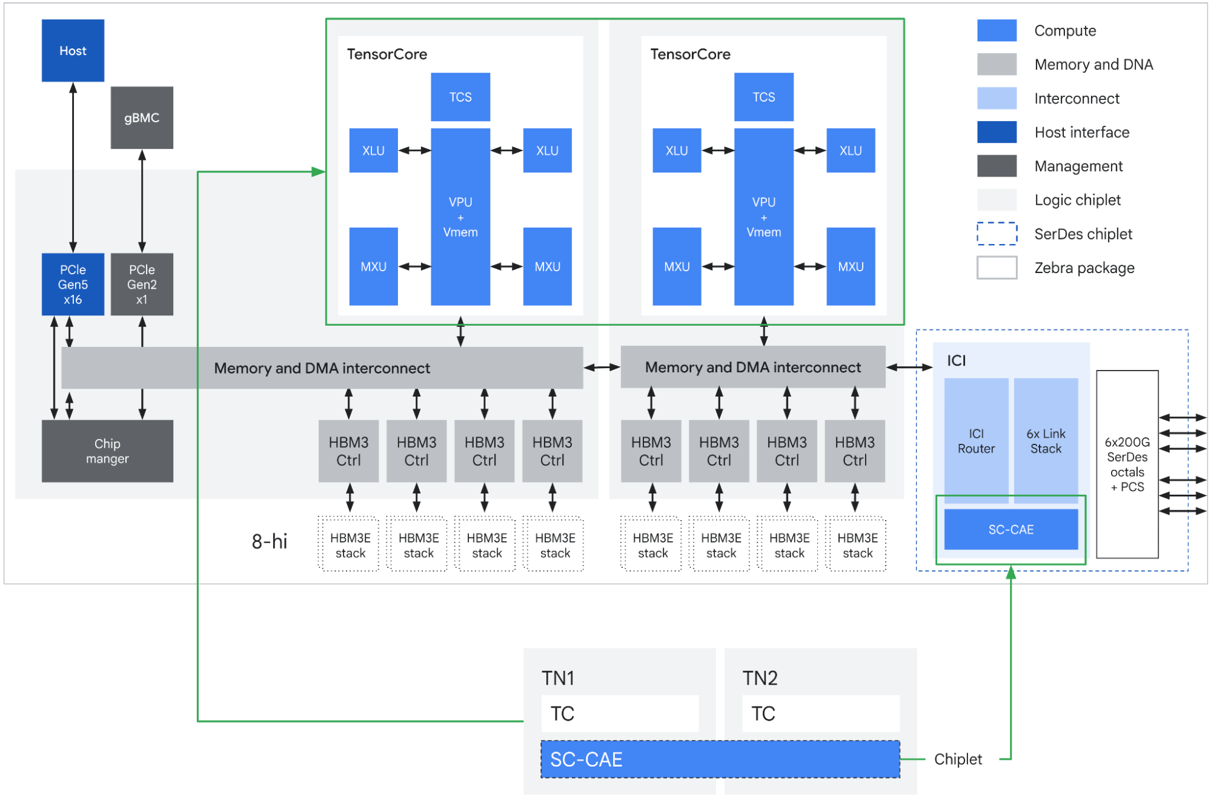Select the Chip manger block
The image size is (1211, 798).
107,450
